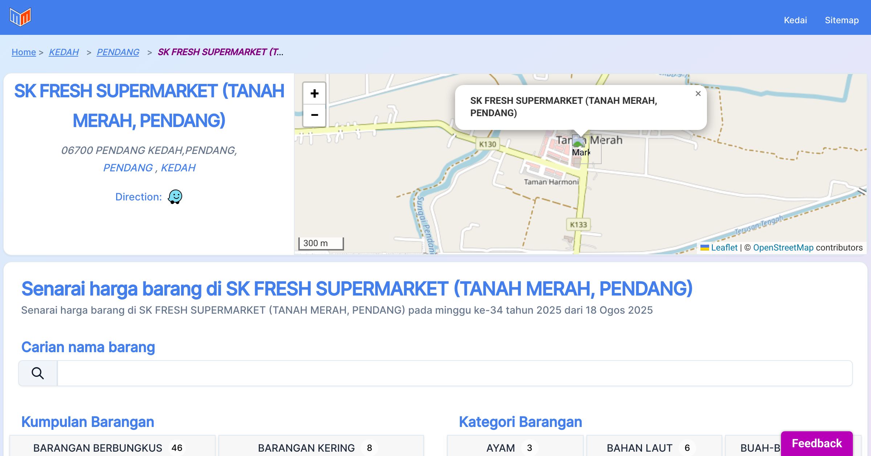The height and width of the screenshot is (456, 871).
Task: Go to Home breadcrumb link
Action: tap(24, 52)
